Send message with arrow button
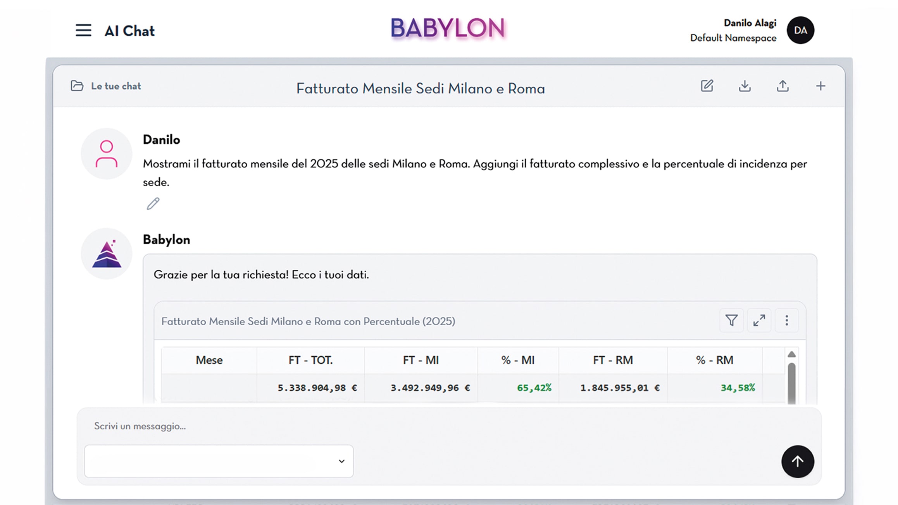Image resolution: width=898 pixels, height=505 pixels. (x=798, y=461)
